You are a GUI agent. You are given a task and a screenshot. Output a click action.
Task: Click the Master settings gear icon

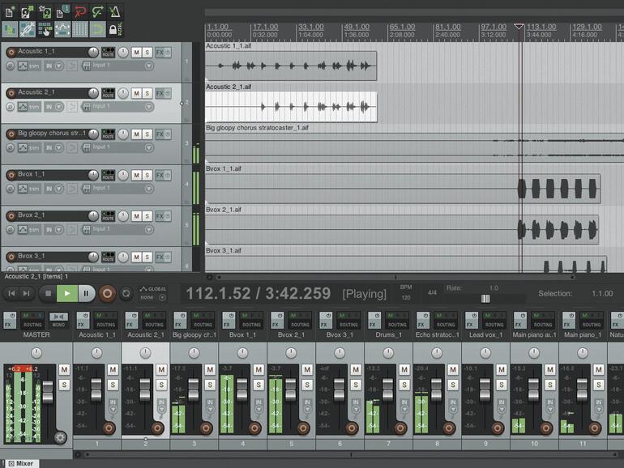59,437
